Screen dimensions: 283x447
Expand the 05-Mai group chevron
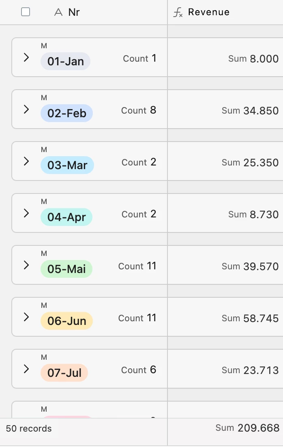point(26,265)
